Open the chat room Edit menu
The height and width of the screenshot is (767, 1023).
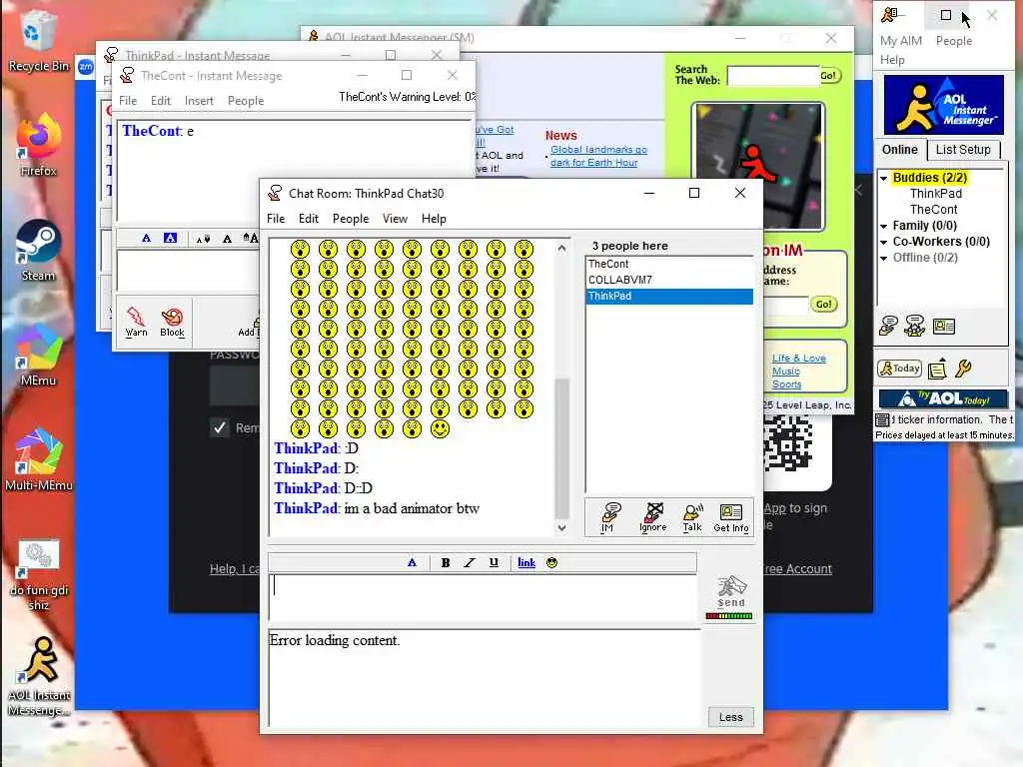click(309, 219)
